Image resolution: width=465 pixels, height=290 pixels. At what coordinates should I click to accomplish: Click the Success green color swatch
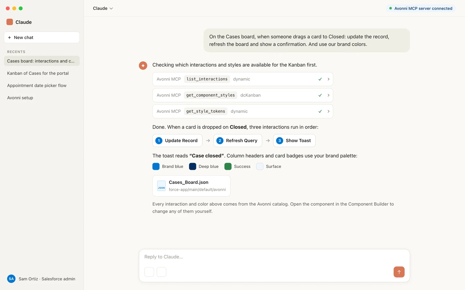tap(228, 166)
